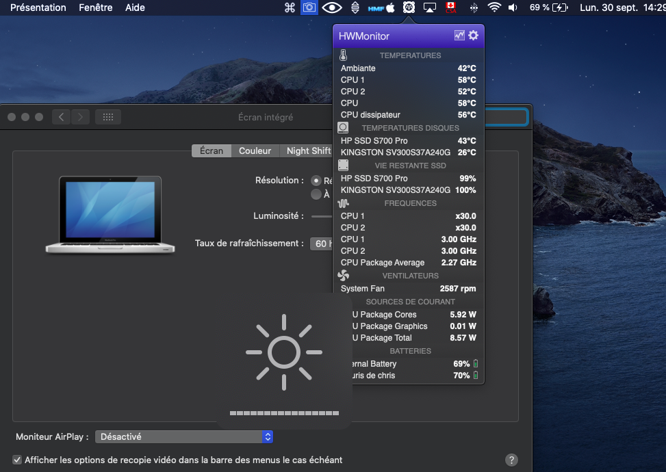Open AirPlay display menu bar icon

click(x=430, y=8)
